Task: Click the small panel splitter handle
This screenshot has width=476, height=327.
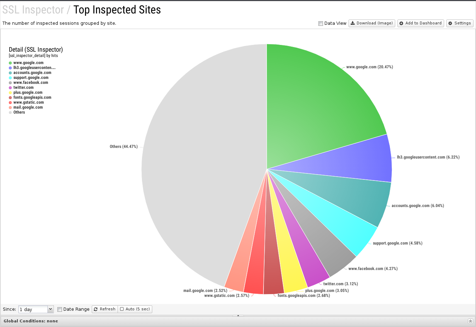Action: coord(238,315)
